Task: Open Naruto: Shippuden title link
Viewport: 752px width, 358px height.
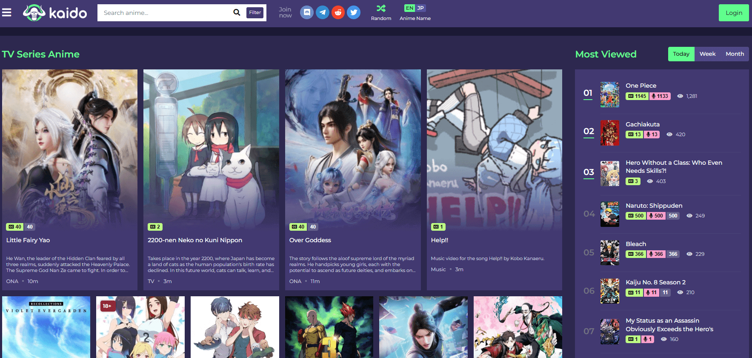Action: point(654,206)
